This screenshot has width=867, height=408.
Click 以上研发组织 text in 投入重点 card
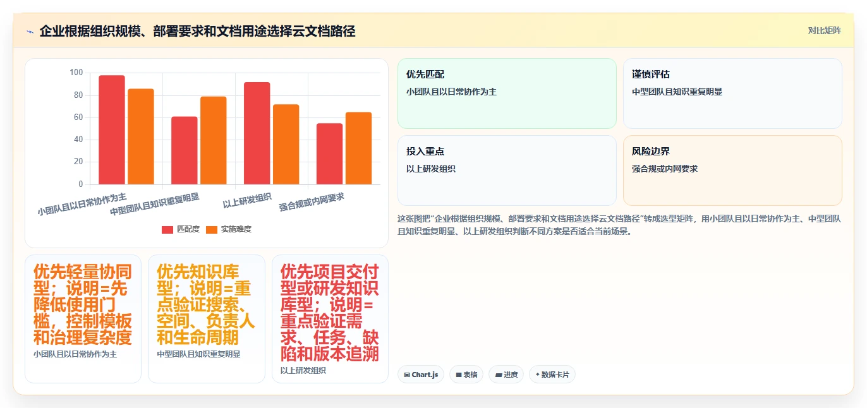click(431, 169)
